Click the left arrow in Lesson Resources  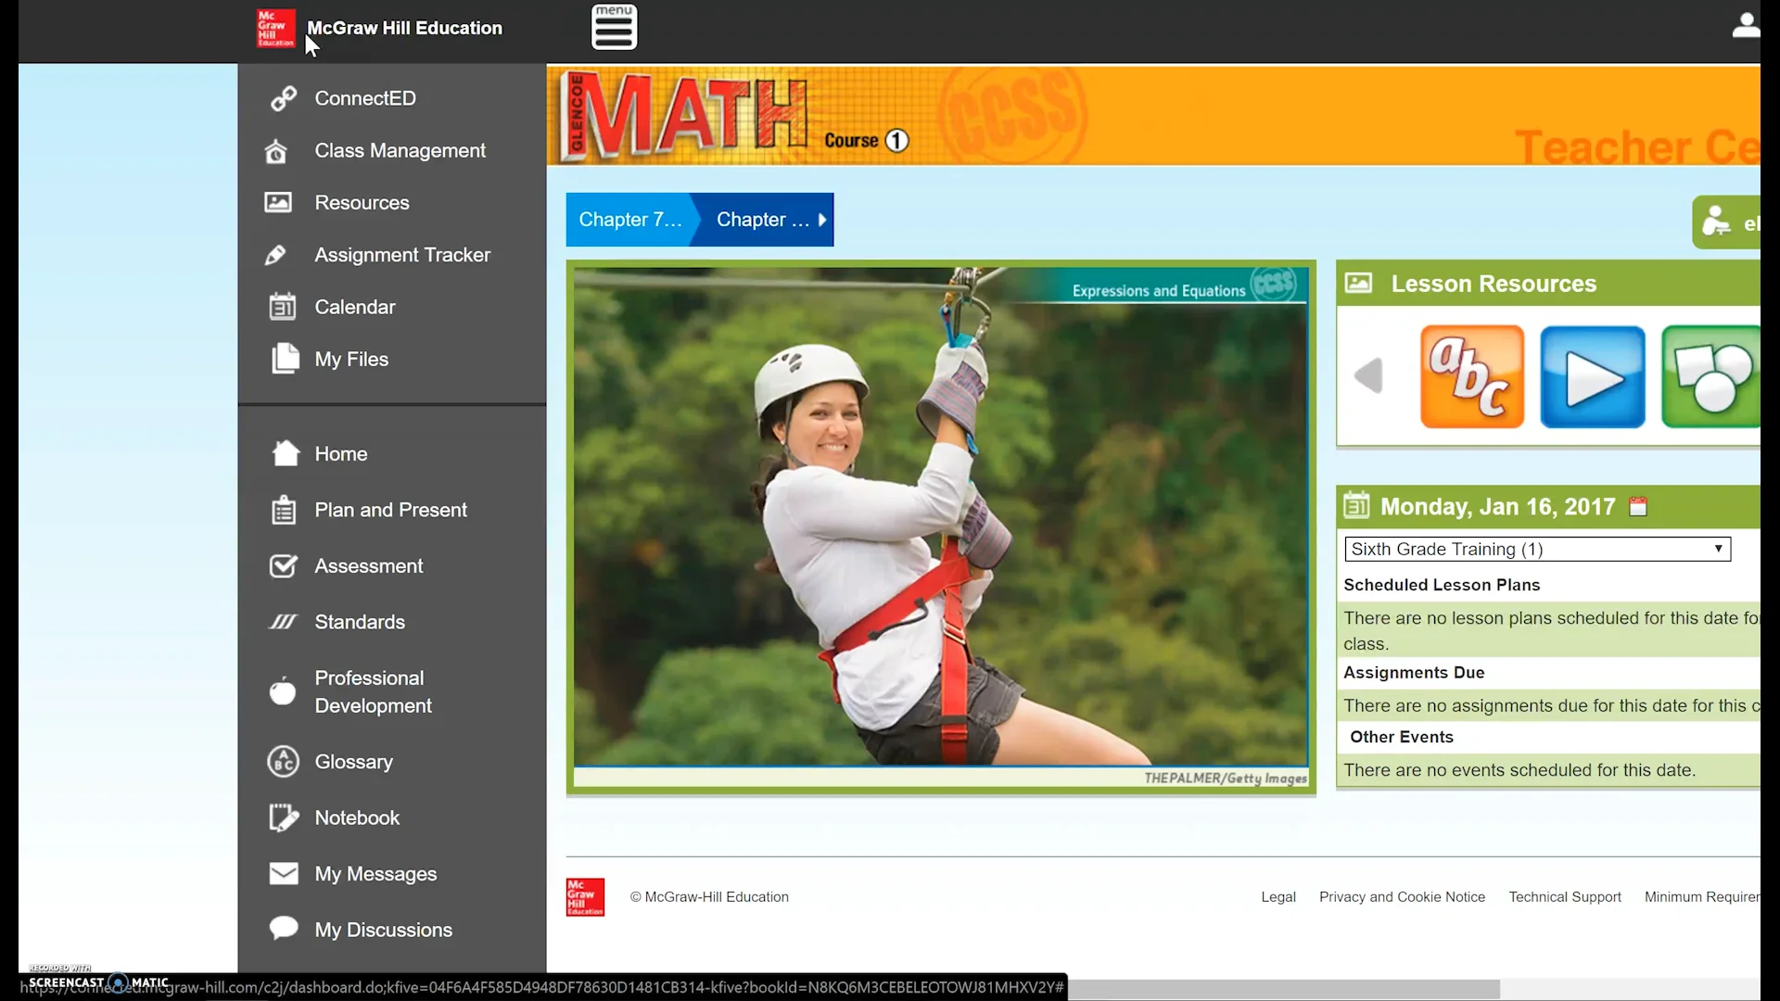tap(1368, 375)
